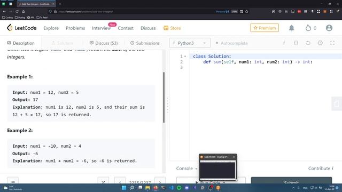Switch to the Description tab
The height and width of the screenshot is (192, 342).
(21, 43)
